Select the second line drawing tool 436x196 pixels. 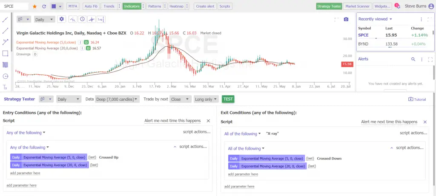(5, 31)
